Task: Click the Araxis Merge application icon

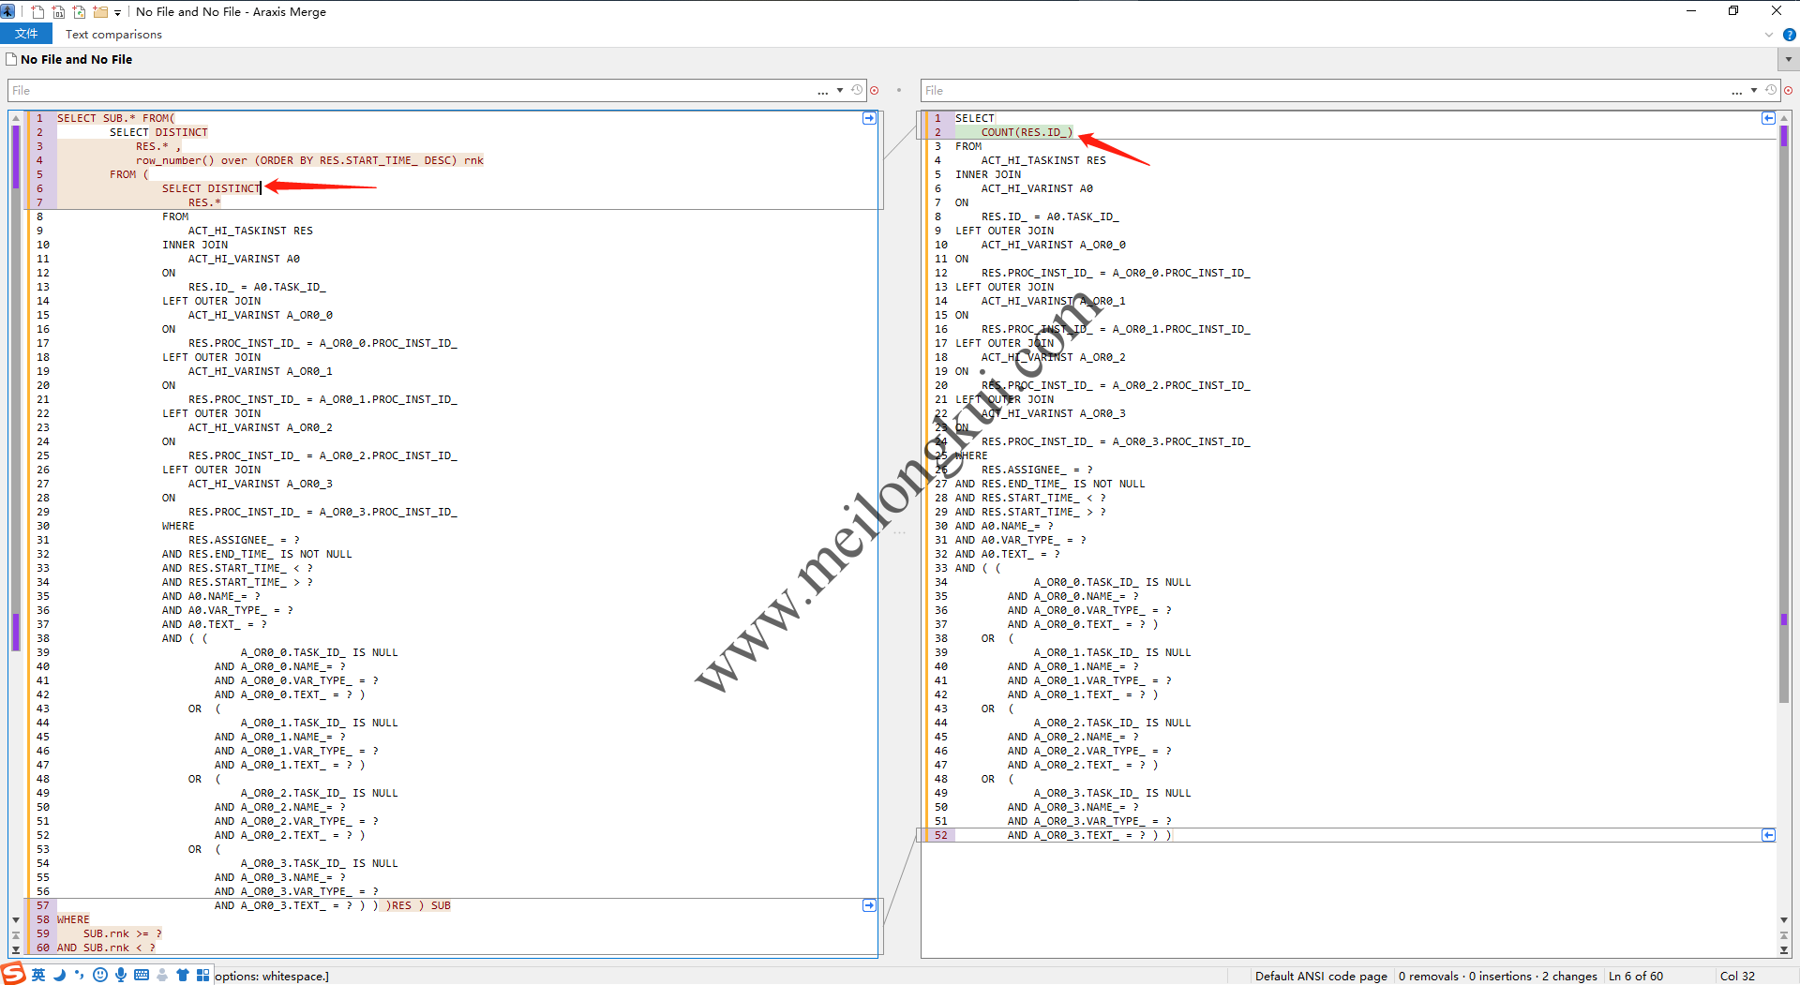Action: click(x=7, y=11)
